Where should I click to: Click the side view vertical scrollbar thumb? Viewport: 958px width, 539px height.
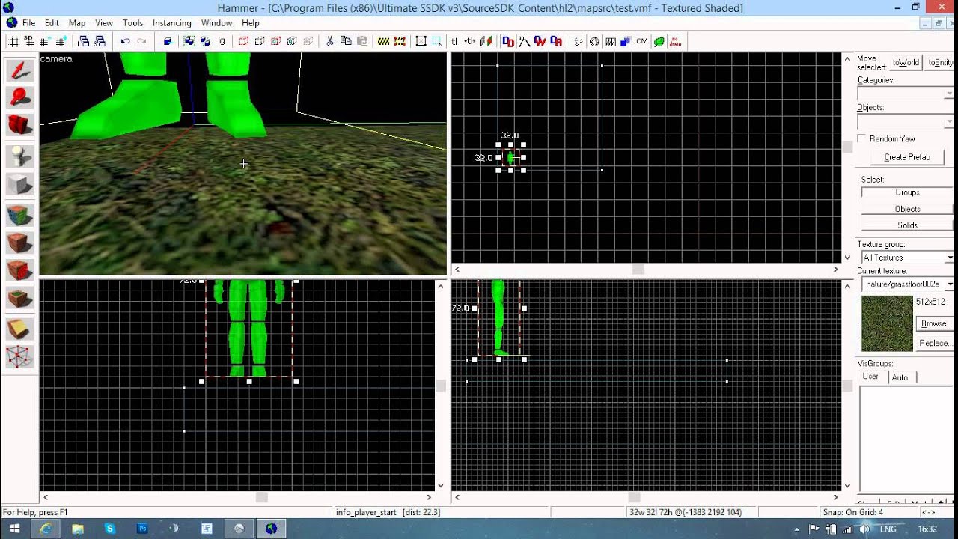click(x=847, y=386)
